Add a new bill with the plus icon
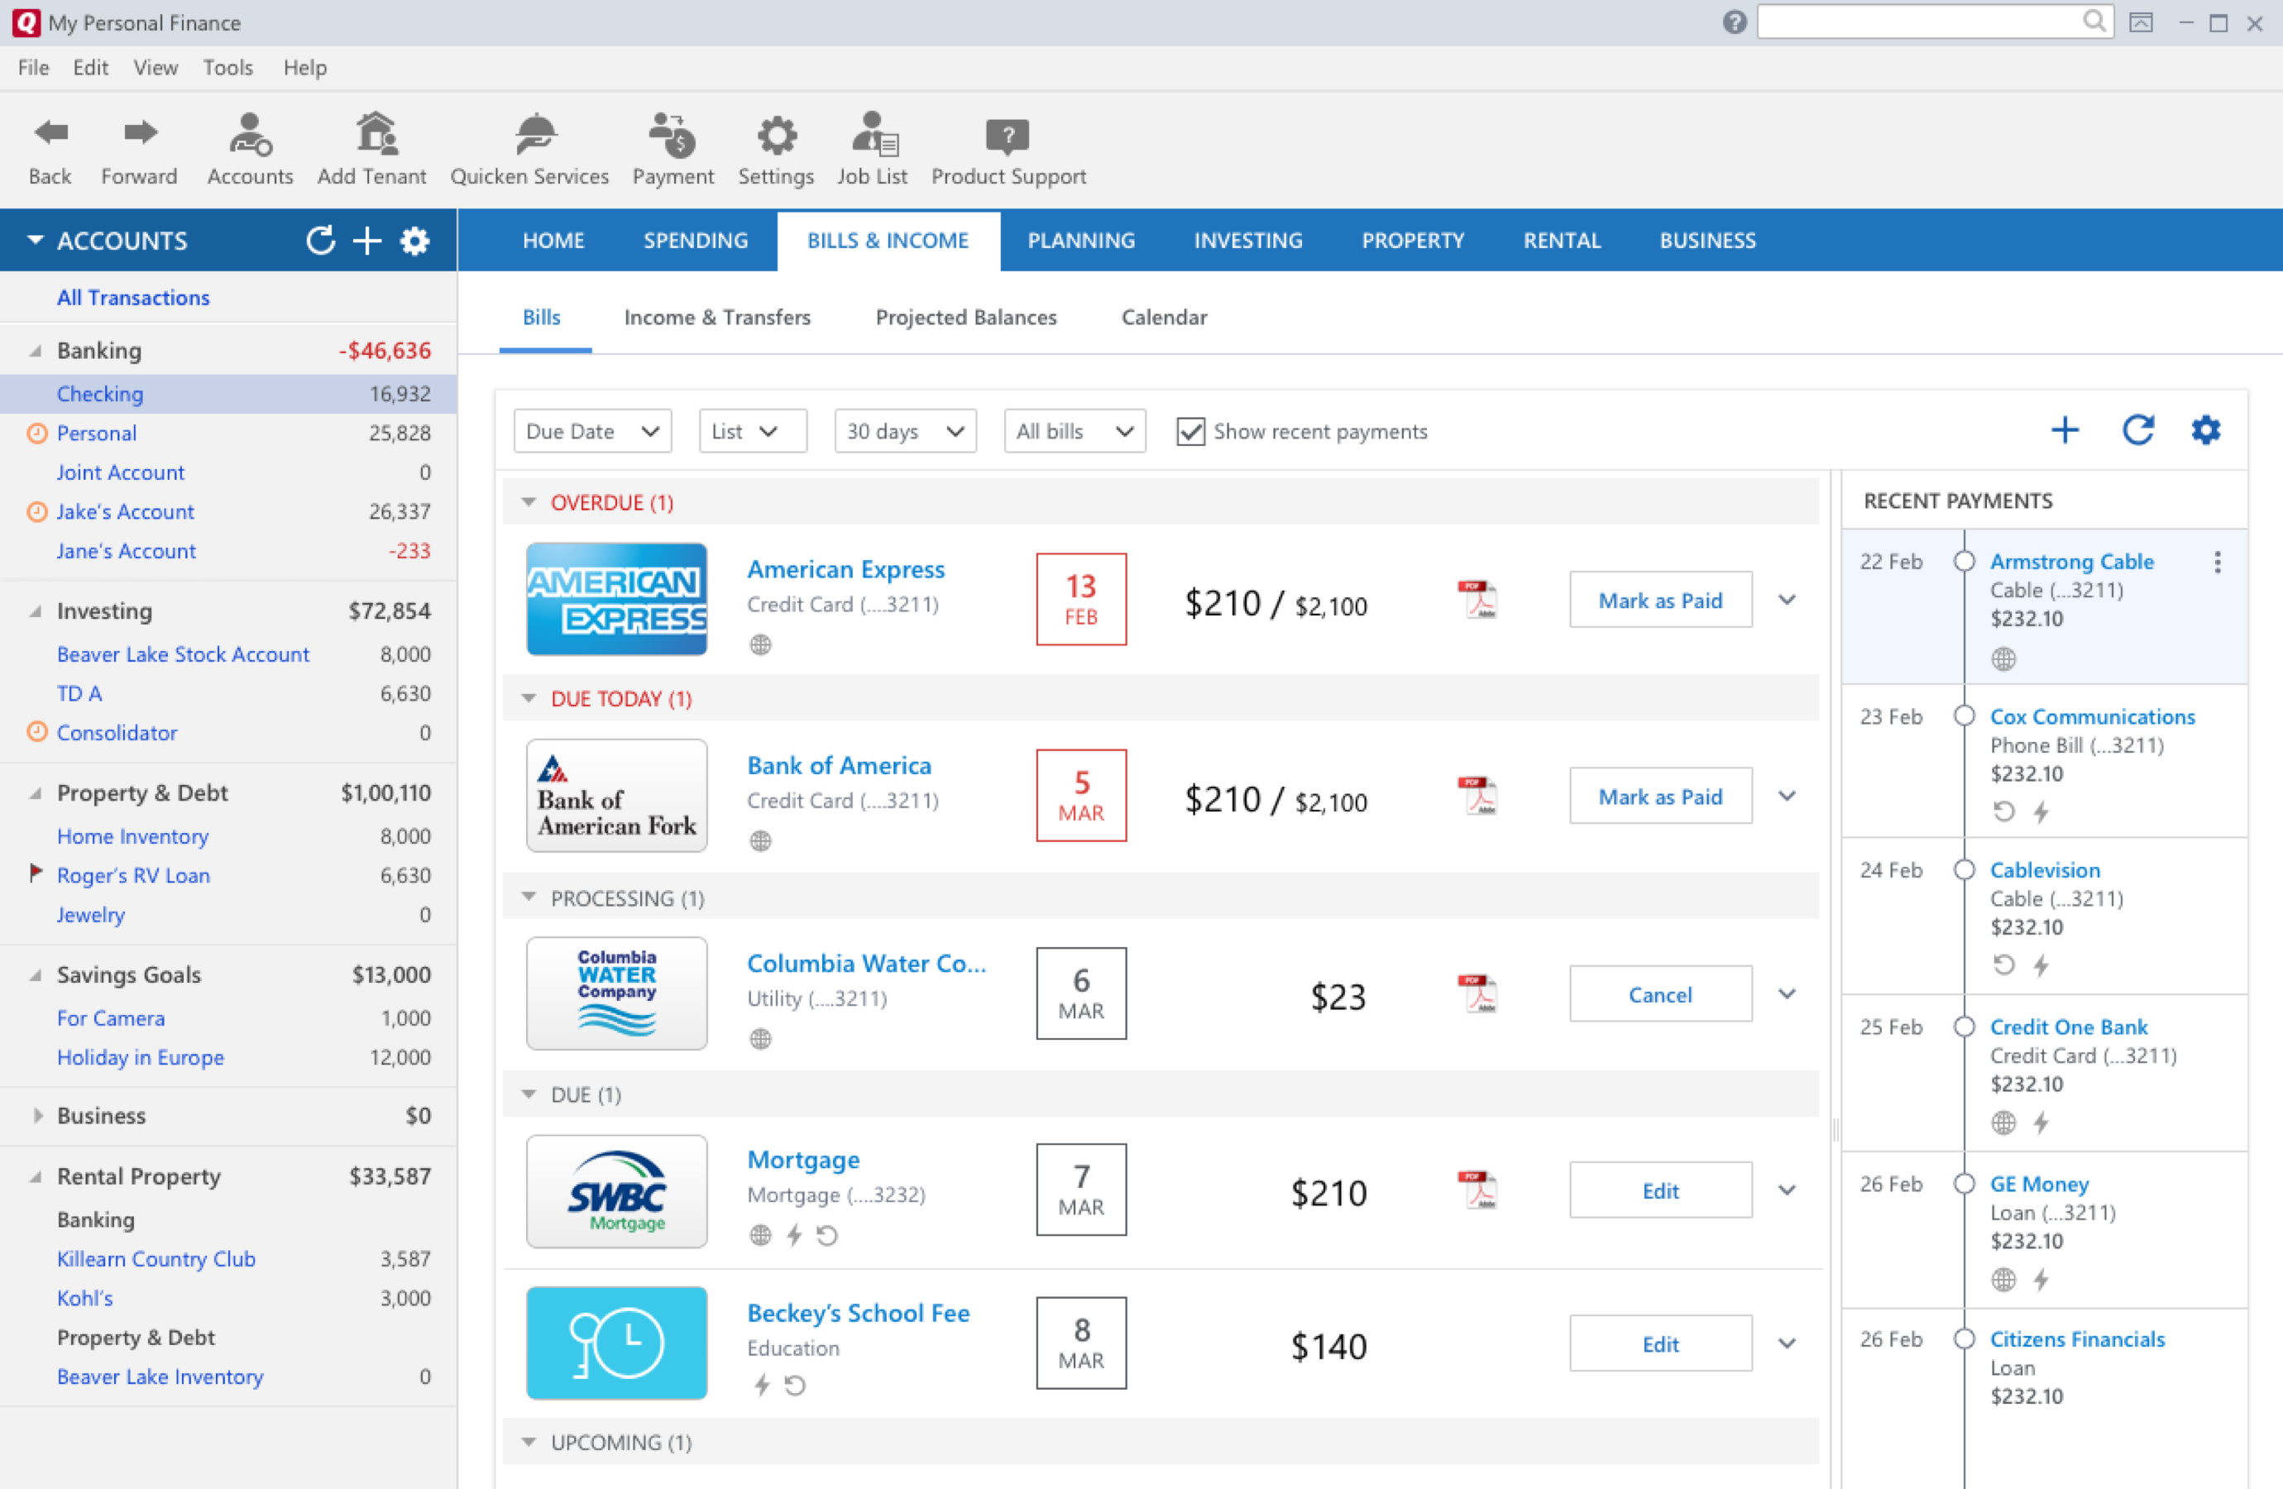Screen dimensions: 2283x1489 click(x=2065, y=430)
